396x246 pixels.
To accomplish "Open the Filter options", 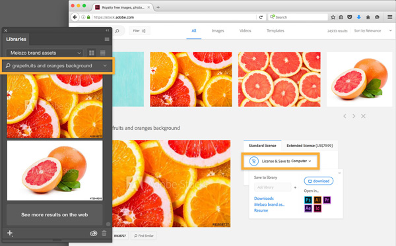I will coord(139,31).
